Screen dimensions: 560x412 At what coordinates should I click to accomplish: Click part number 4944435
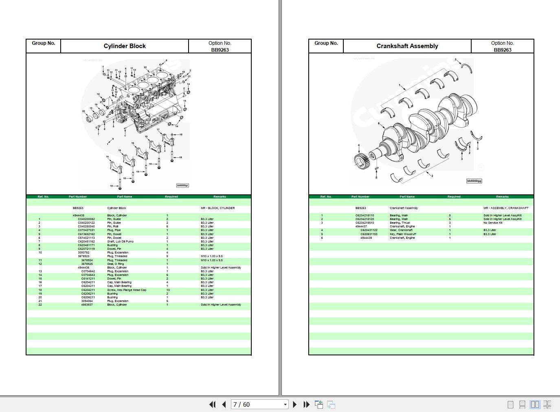tap(79, 216)
